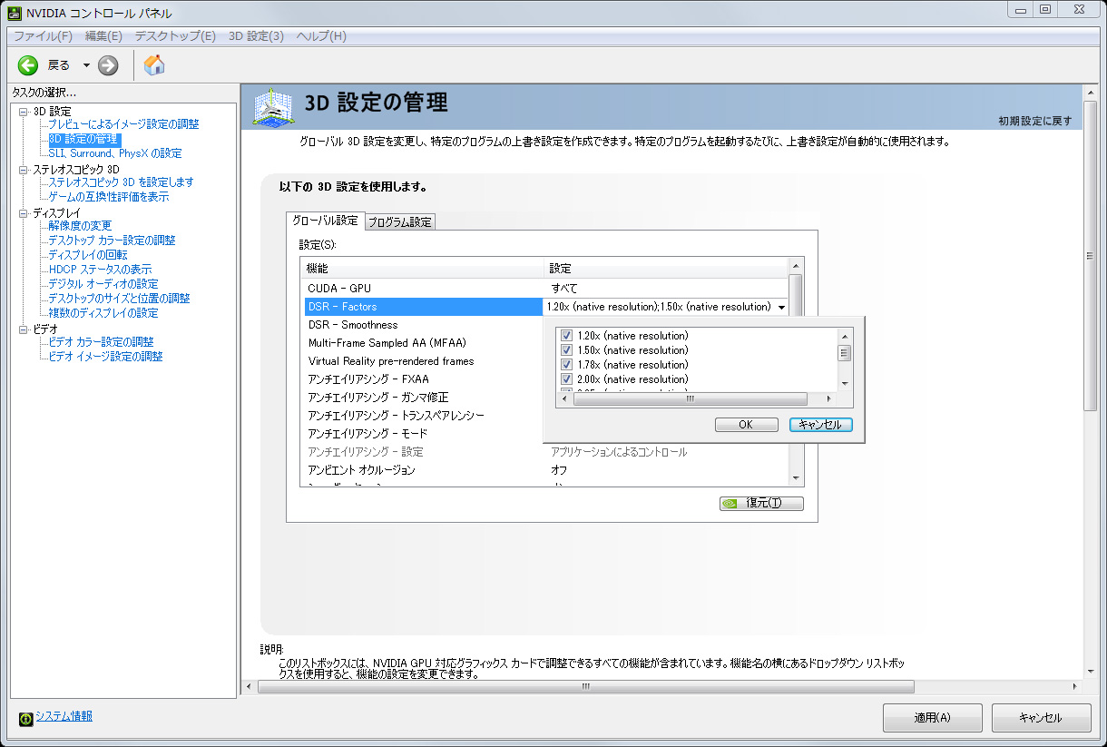Collapse the ビデオ tree node
Screen dimensions: 1107x747
24,329
